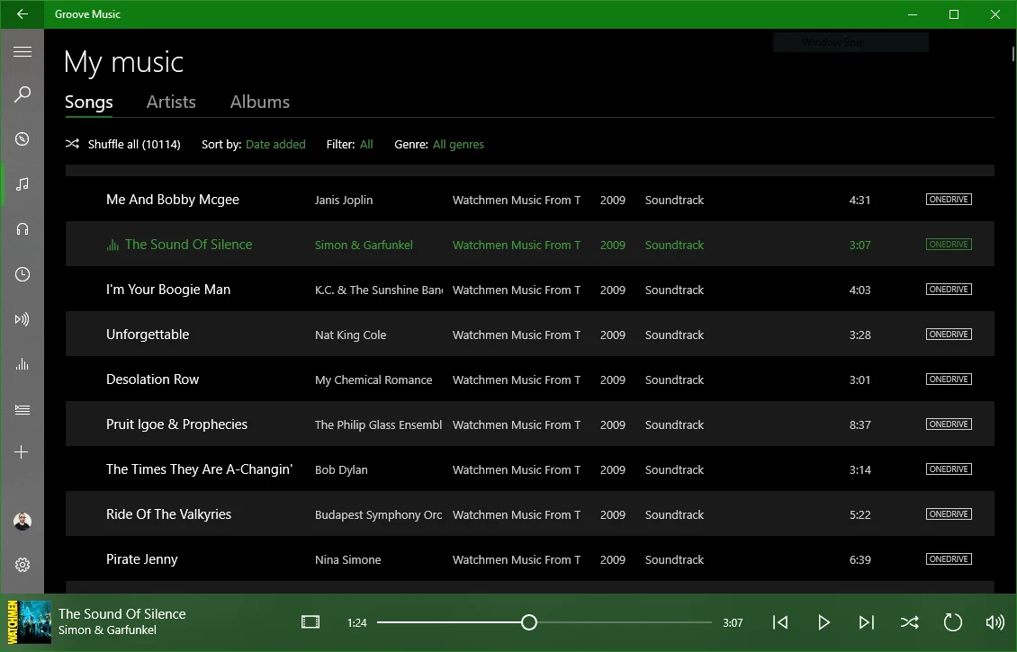The width and height of the screenshot is (1017, 652).
Task: Open the hamburger navigation menu
Action: (22, 52)
